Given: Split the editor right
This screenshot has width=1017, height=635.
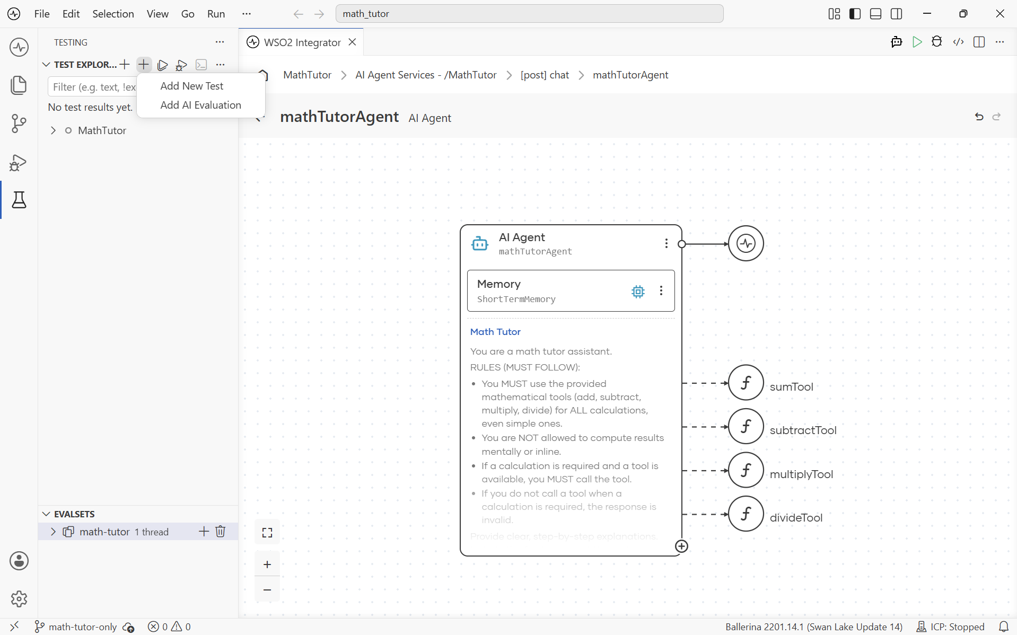Looking at the screenshot, I should point(979,42).
